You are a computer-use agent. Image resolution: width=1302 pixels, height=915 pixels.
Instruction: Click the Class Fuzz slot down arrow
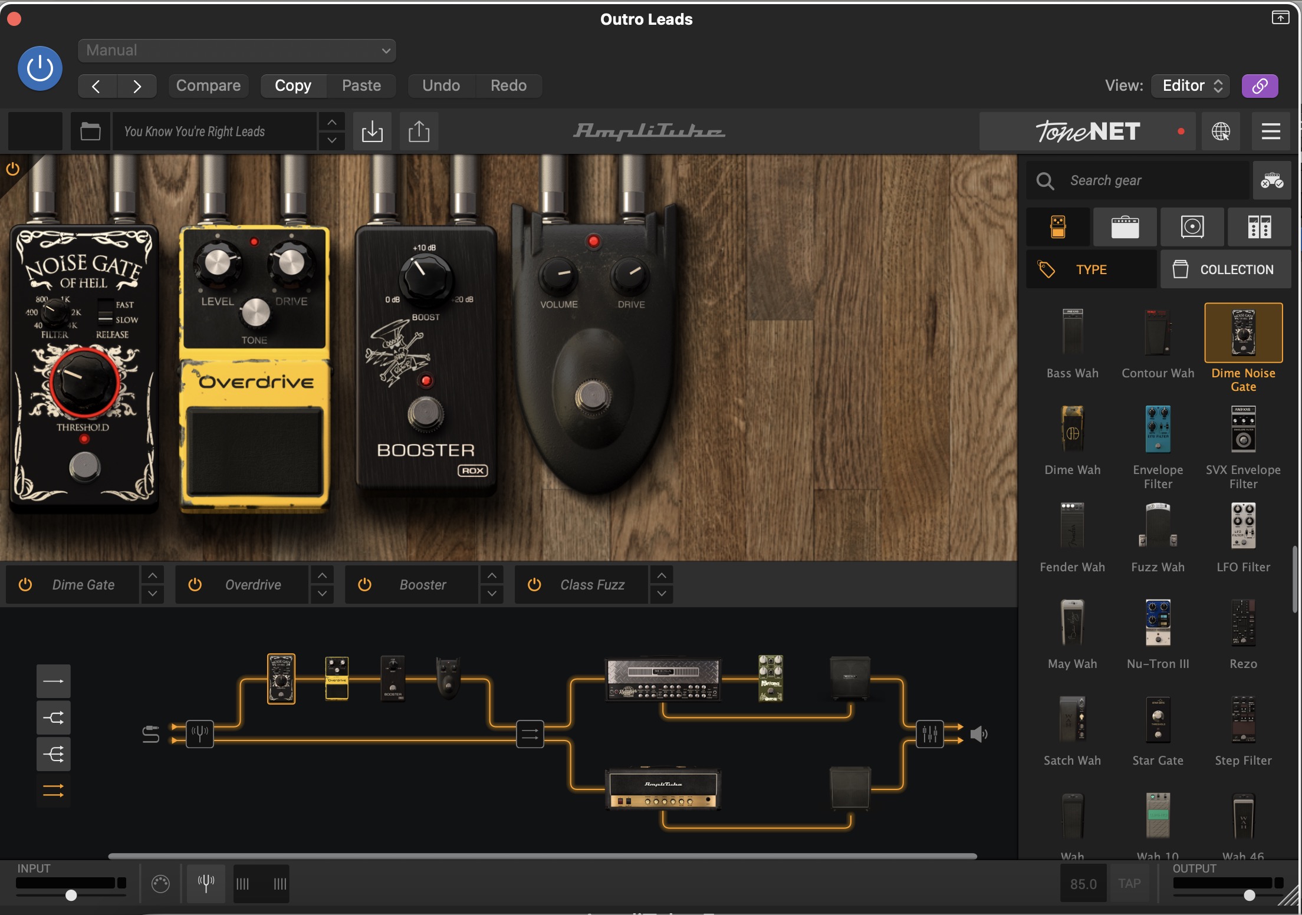pos(662,594)
